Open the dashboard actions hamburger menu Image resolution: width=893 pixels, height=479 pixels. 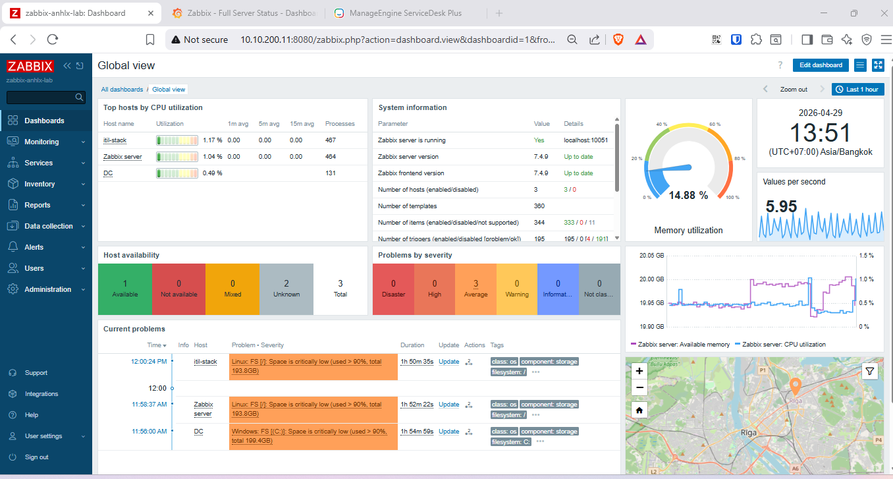point(859,65)
